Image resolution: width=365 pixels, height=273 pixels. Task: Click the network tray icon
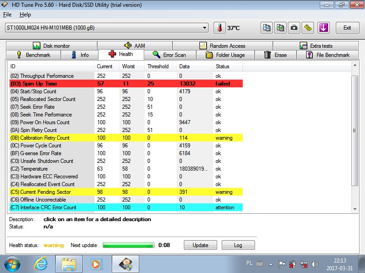coord(303,264)
